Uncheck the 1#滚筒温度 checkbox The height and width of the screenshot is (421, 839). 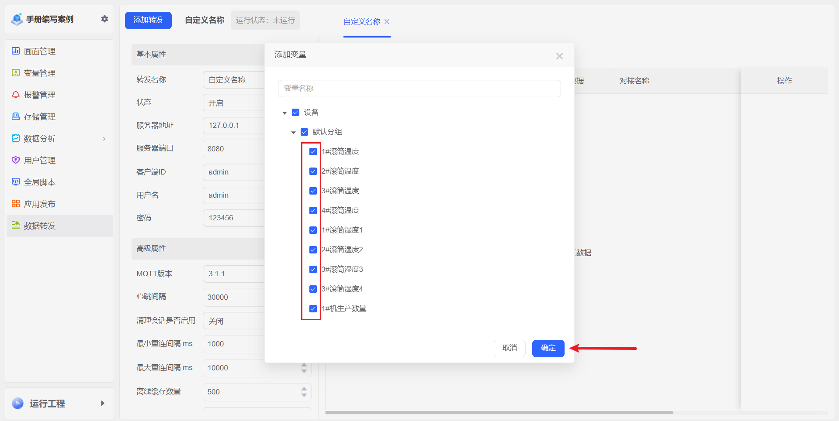pos(313,152)
